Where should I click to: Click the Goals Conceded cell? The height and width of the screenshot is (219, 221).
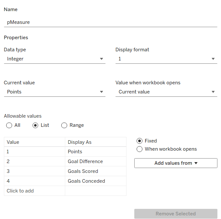pos(95,181)
